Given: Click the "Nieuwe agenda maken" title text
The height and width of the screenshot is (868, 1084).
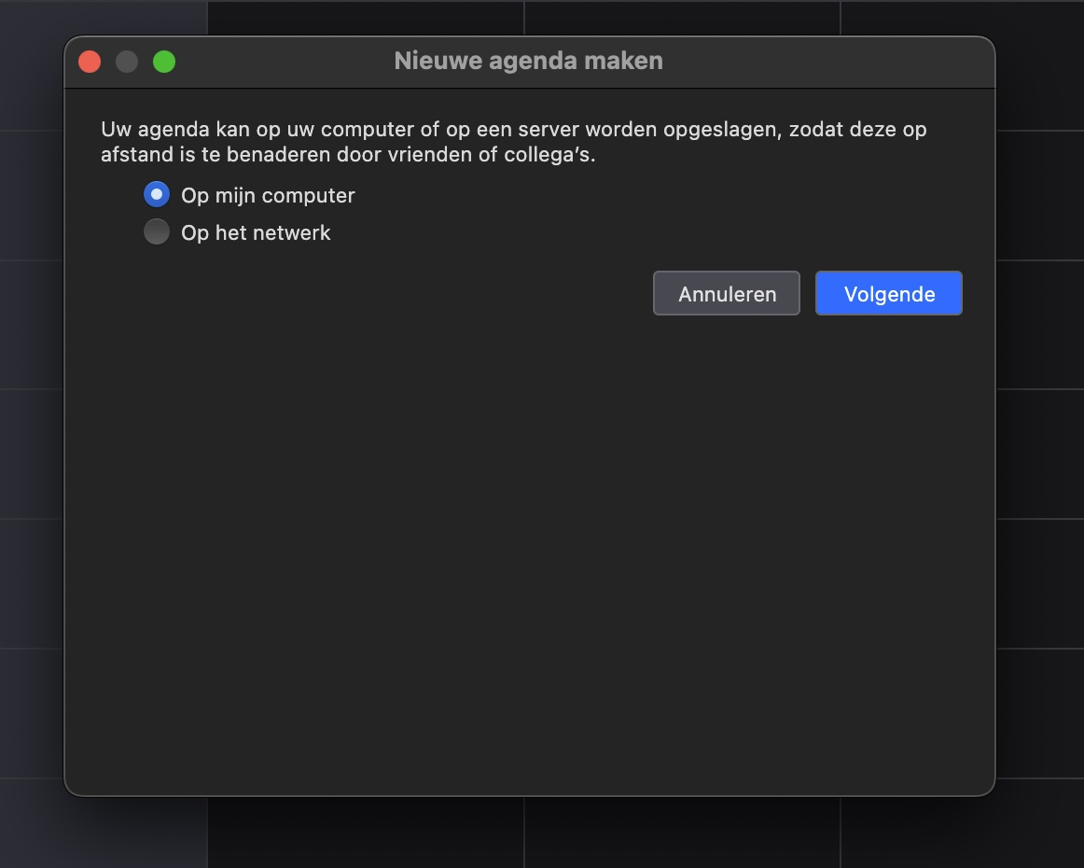Looking at the screenshot, I should tap(528, 62).
